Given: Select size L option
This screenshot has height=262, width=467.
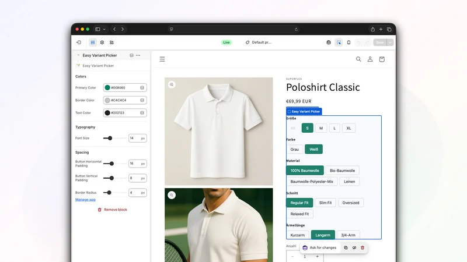Looking at the screenshot, I should coord(334,128).
